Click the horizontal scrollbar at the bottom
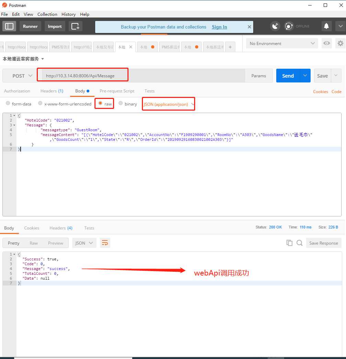346x359 pixels. coord(73,358)
